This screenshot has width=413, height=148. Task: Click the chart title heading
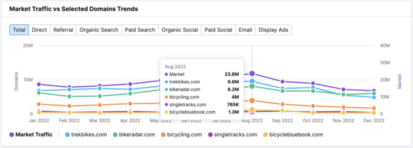[x=74, y=9]
